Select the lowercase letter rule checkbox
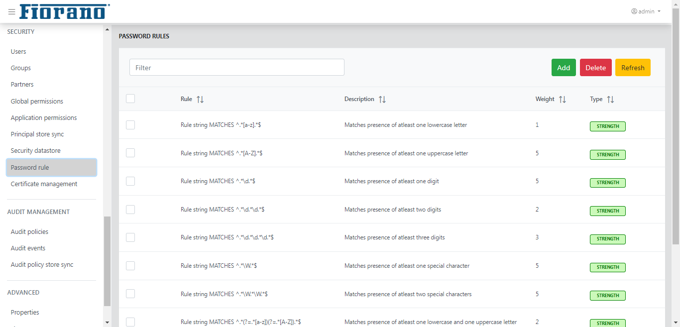680x327 pixels. point(130,125)
